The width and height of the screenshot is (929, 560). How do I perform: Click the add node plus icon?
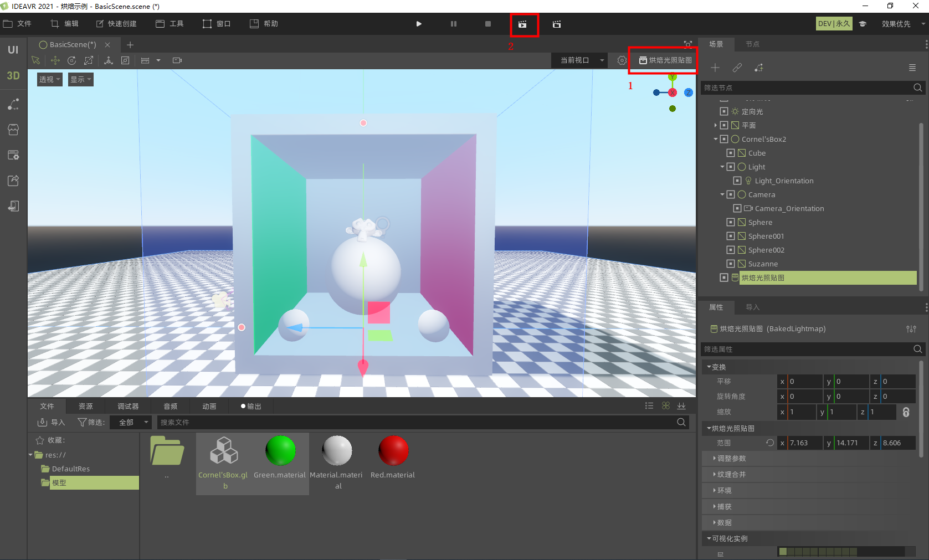(715, 68)
